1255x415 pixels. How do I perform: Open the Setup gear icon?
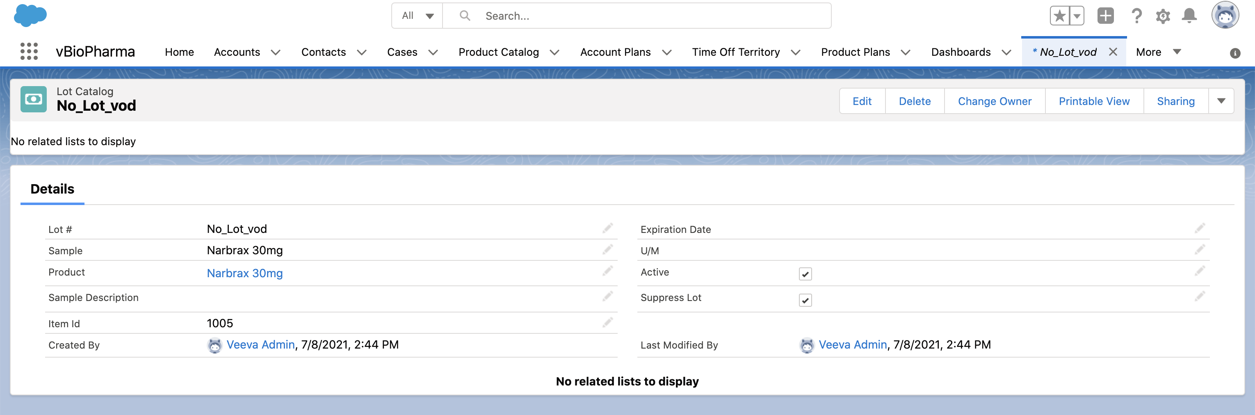pos(1162,16)
